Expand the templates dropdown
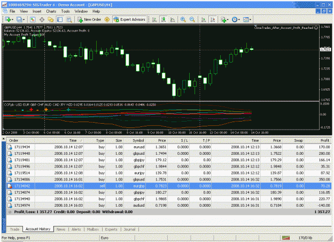334x242 pixels. tap(247, 20)
